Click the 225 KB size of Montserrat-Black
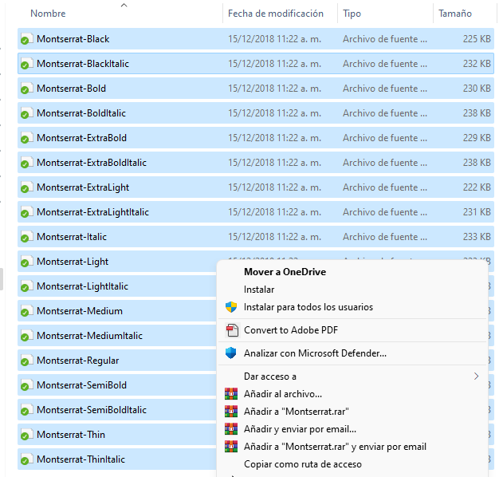The width and height of the screenshot is (503, 477). tap(477, 39)
